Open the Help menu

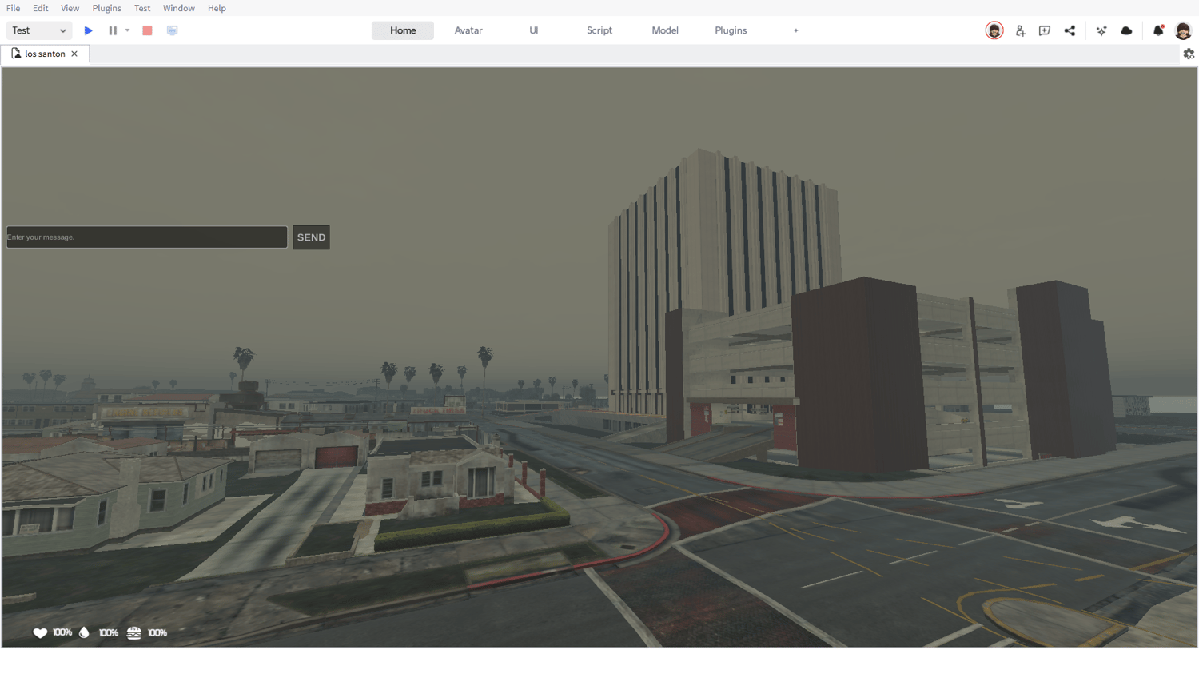coord(217,8)
